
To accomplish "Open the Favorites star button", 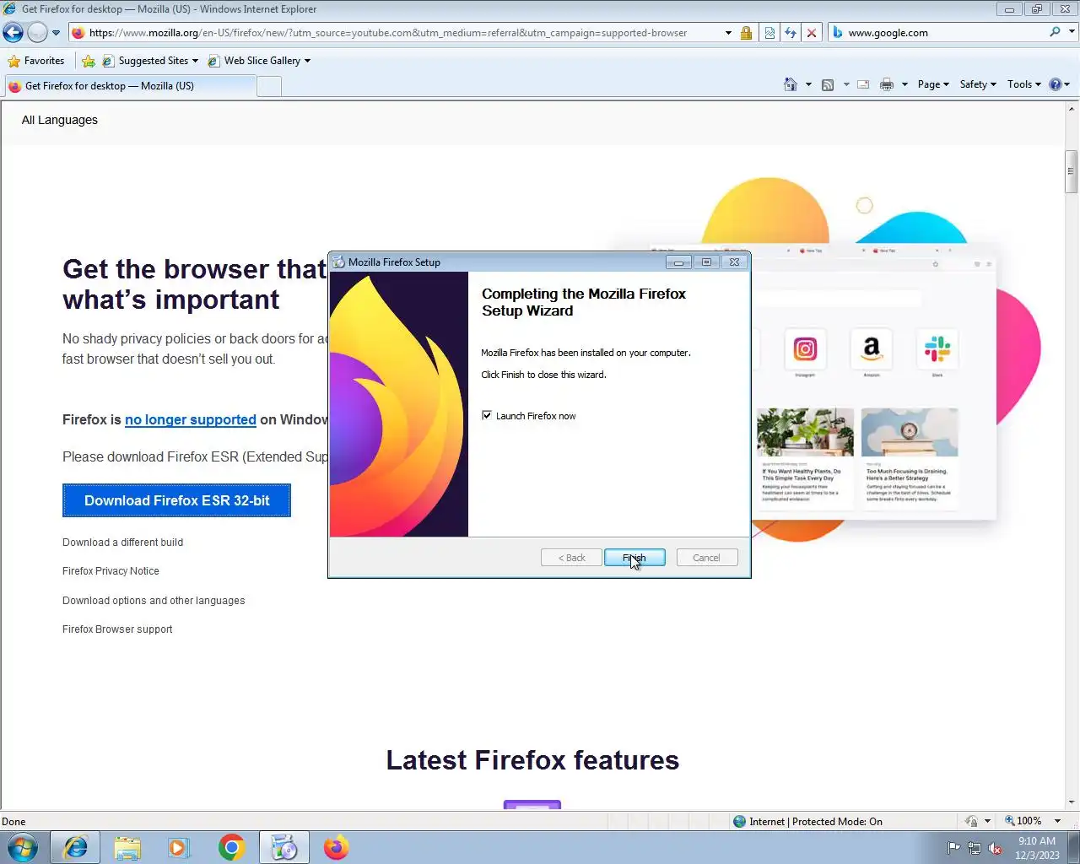I will [x=35, y=61].
